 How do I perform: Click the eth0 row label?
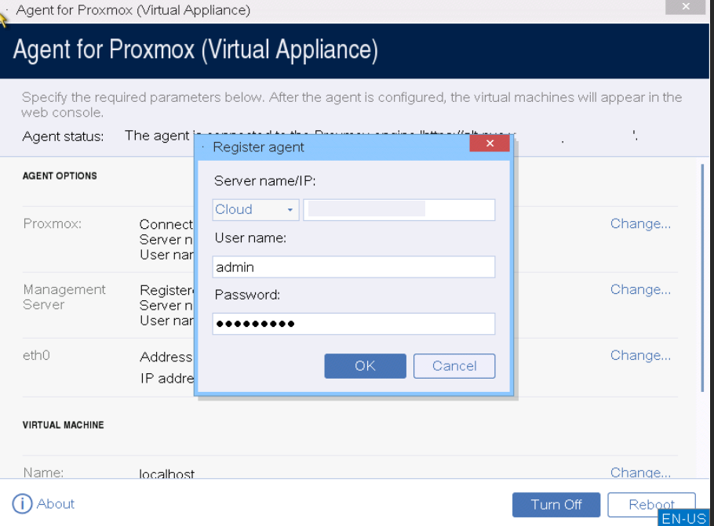point(36,355)
